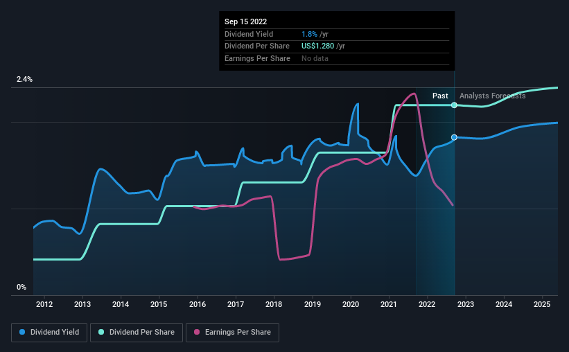Click the No data earnings value
This screenshot has width=569, height=352.
point(315,58)
